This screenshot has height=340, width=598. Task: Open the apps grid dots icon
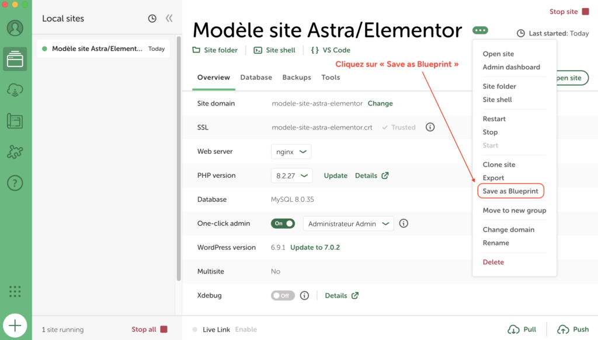(x=15, y=291)
